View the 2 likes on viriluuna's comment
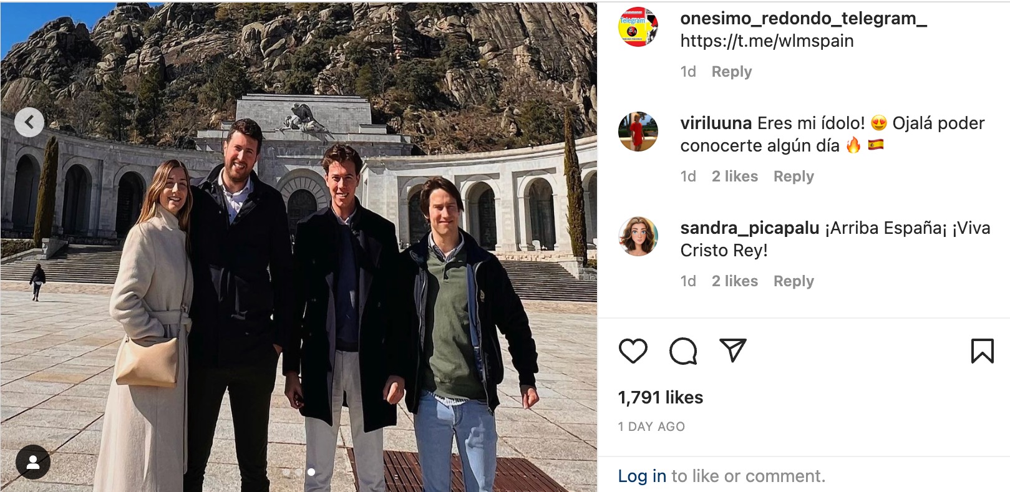 coord(735,176)
